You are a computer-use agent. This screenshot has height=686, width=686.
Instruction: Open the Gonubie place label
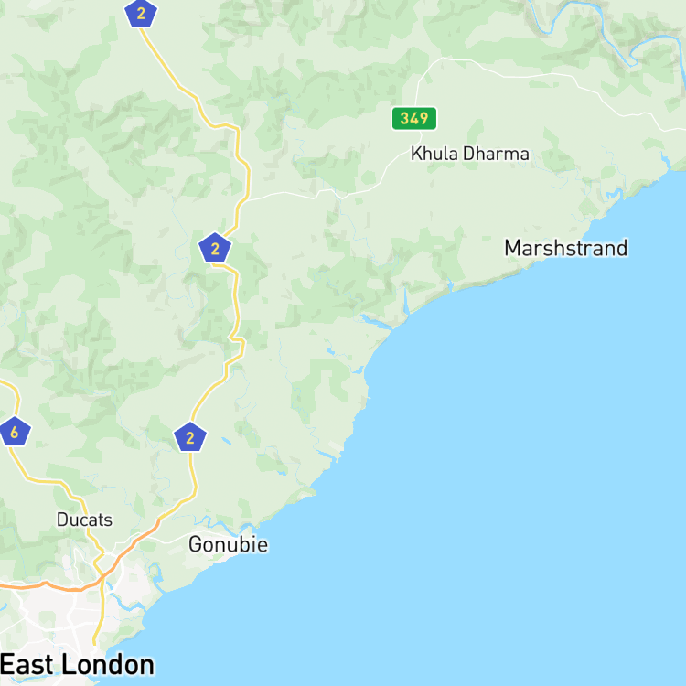(228, 544)
